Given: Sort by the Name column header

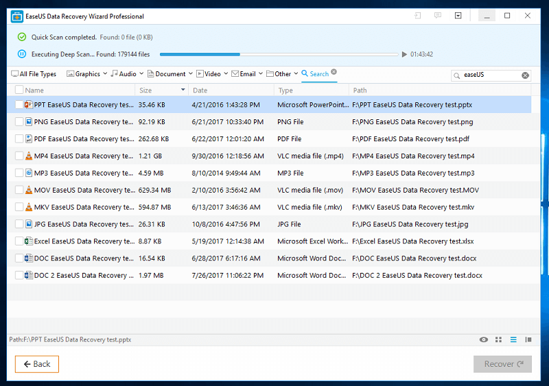Looking at the screenshot, I should click(34, 91).
